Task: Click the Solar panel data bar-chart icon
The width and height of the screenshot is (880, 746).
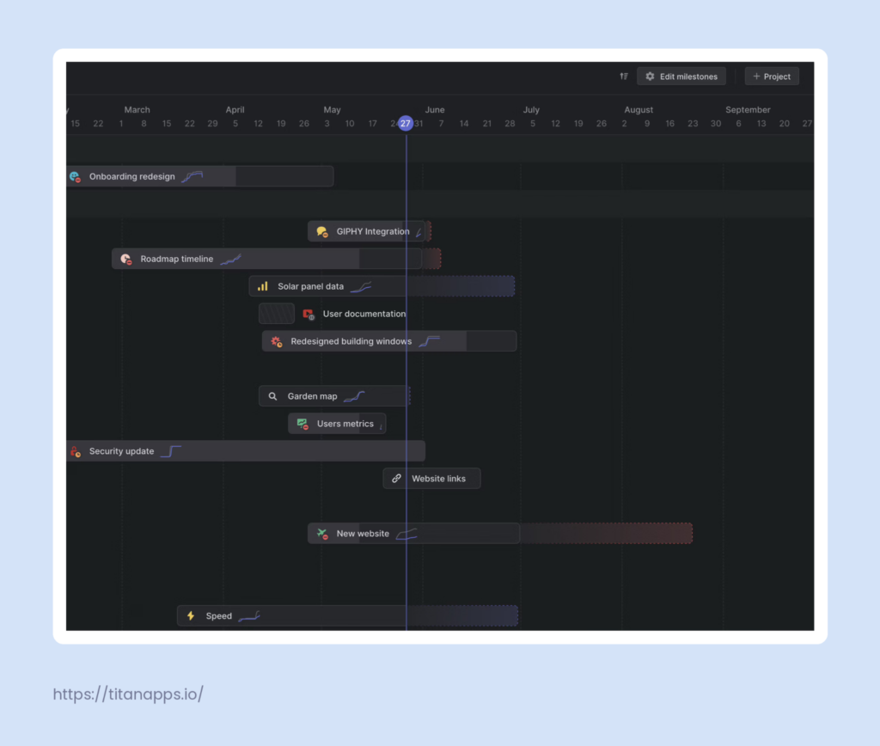Action: pyautogui.click(x=263, y=286)
